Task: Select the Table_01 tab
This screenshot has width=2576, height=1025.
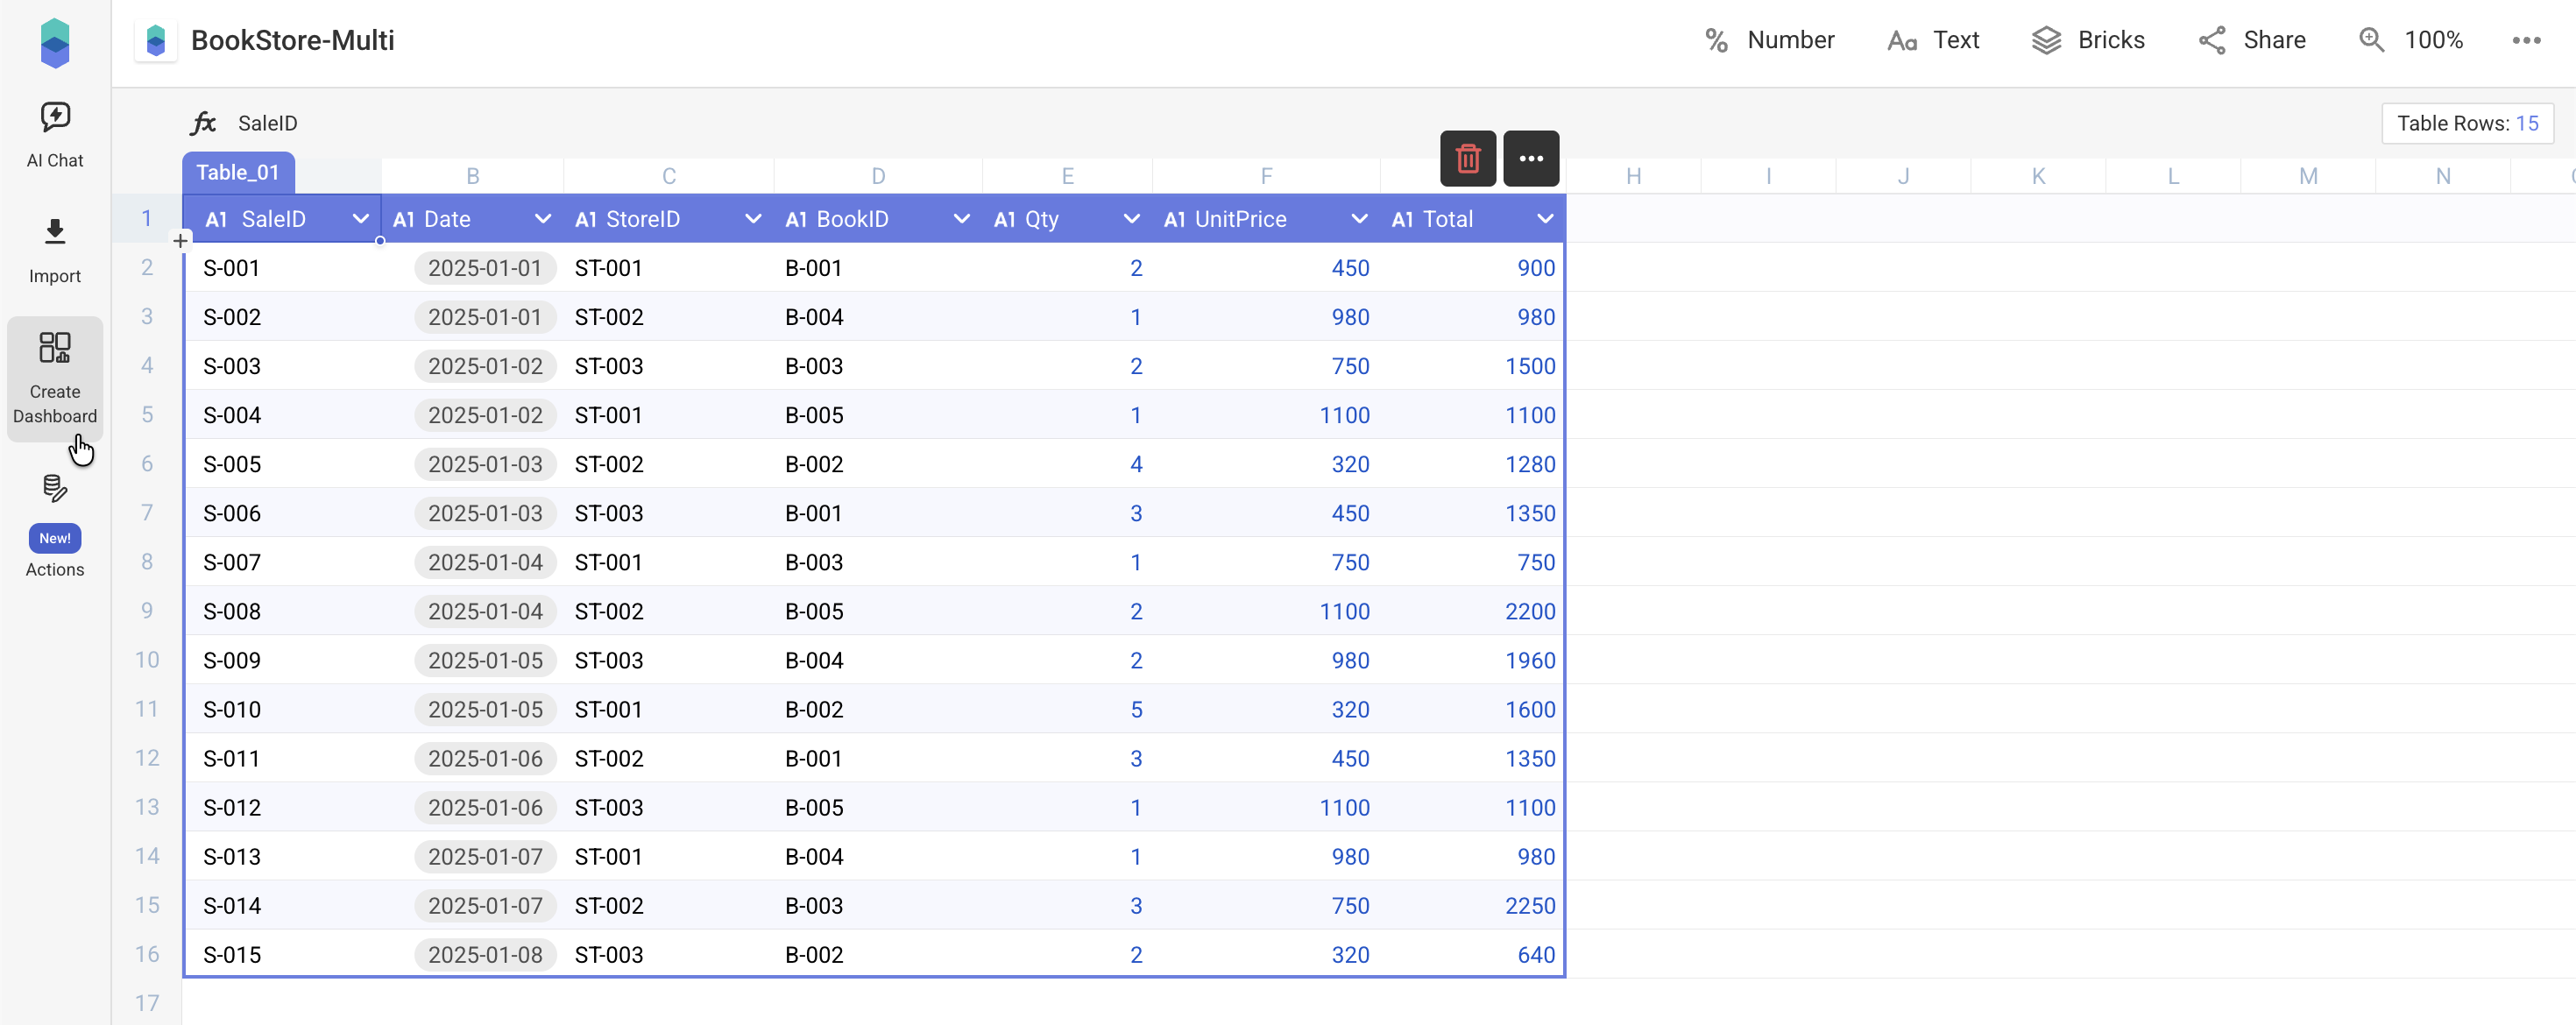Action: pyautogui.click(x=238, y=171)
